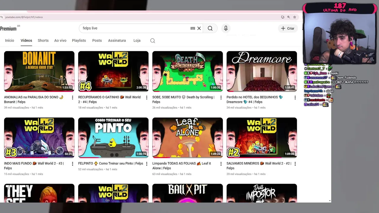
Task: Open the options menu for the FELPINTO video
Action: coord(147,164)
